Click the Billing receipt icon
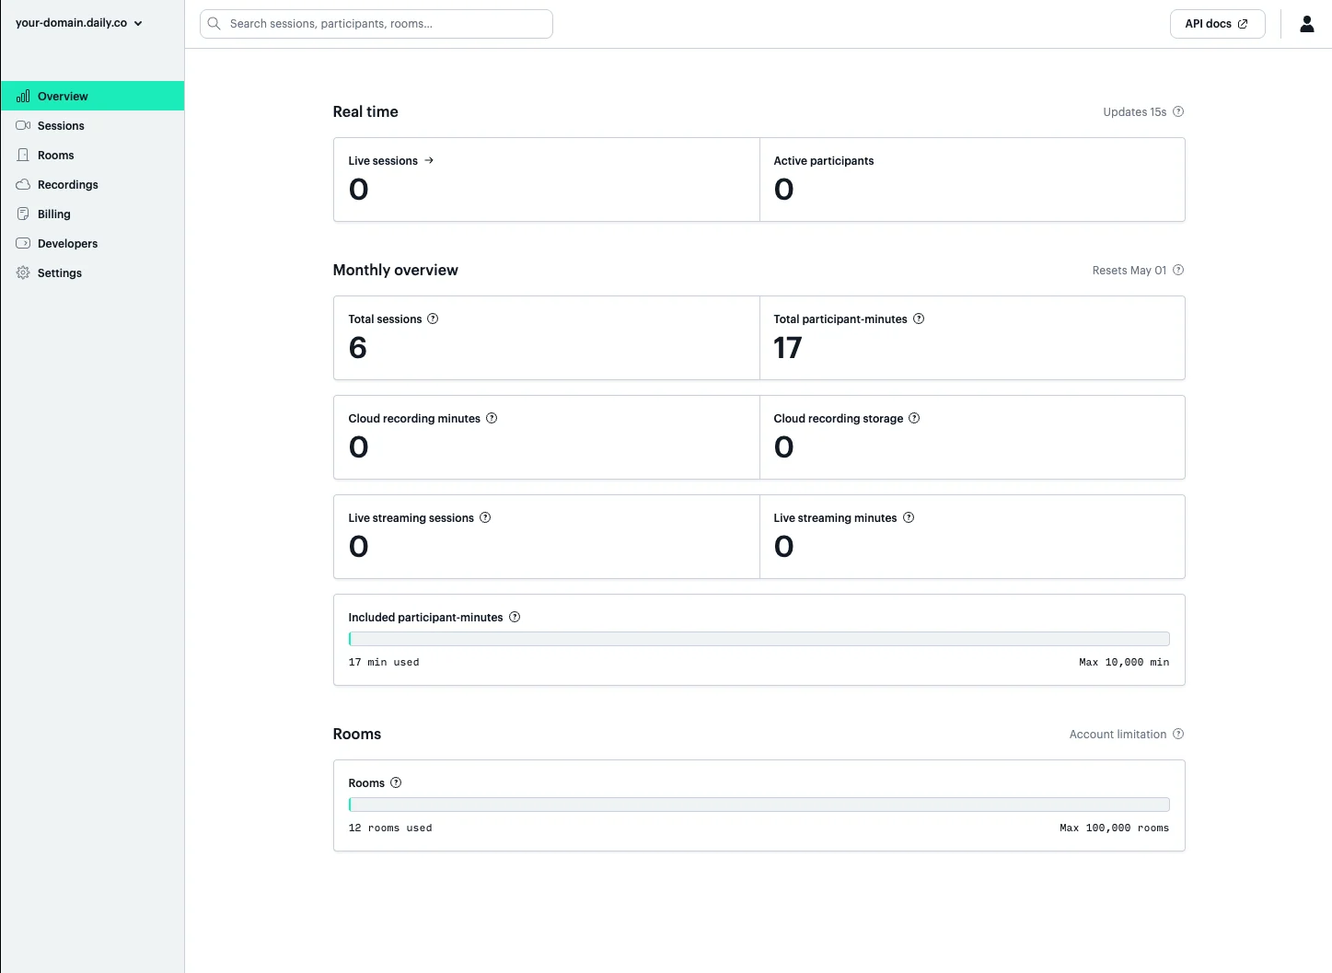The image size is (1332, 973). 23,214
